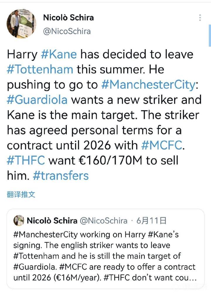Tap the #THFC hashtag before 'want €160/170M'
Image resolution: width=211 pixels, height=294 pixels.
pyautogui.click(x=26, y=160)
